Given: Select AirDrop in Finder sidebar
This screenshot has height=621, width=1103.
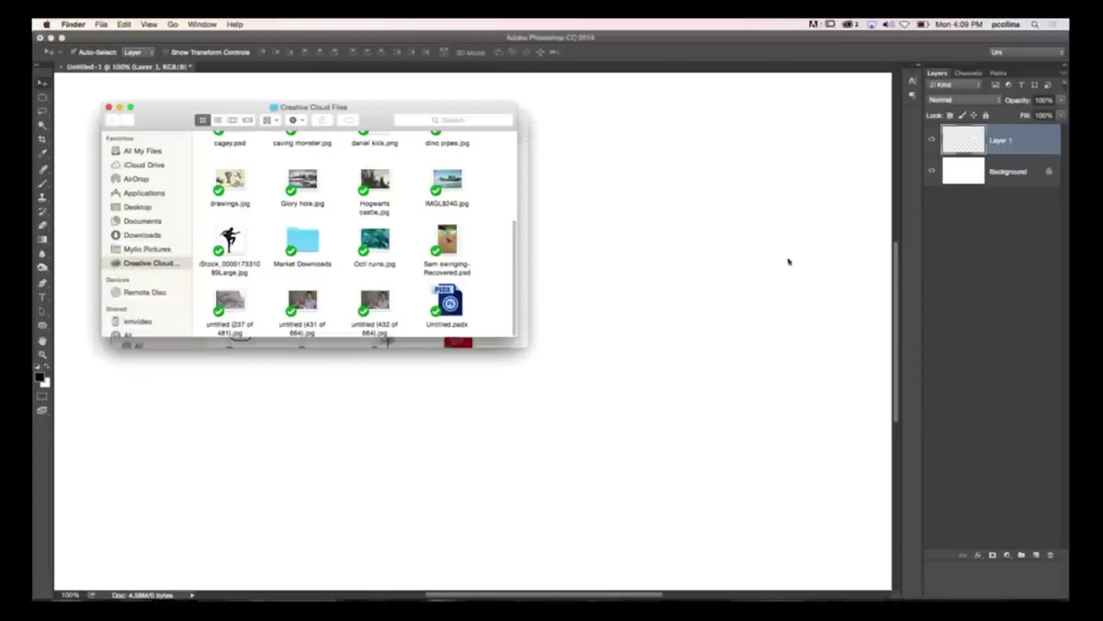Looking at the screenshot, I should [x=136, y=179].
